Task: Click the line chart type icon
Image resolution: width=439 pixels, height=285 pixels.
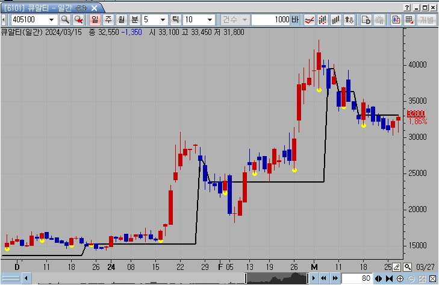Action: [x=309, y=20]
